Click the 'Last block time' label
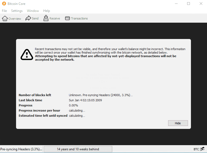Screen dimensions: 207x153 click(x=30, y=100)
